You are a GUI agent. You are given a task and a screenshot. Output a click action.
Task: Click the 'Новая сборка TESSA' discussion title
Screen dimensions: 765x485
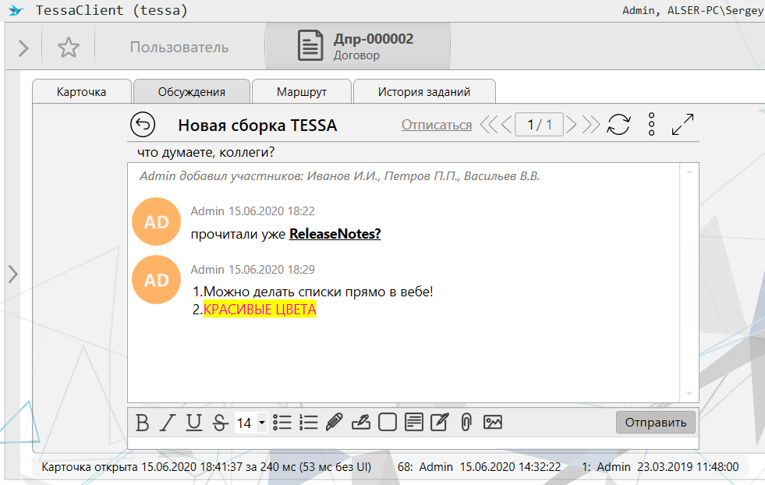pos(257,126)
